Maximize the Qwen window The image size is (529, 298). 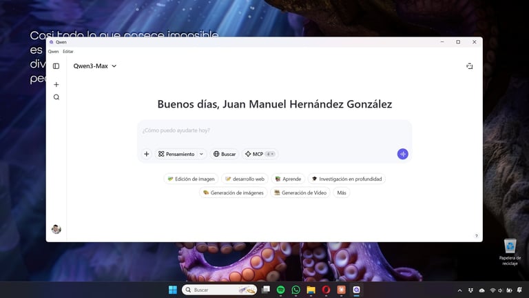pyautogui.click(x=458, y=42)
